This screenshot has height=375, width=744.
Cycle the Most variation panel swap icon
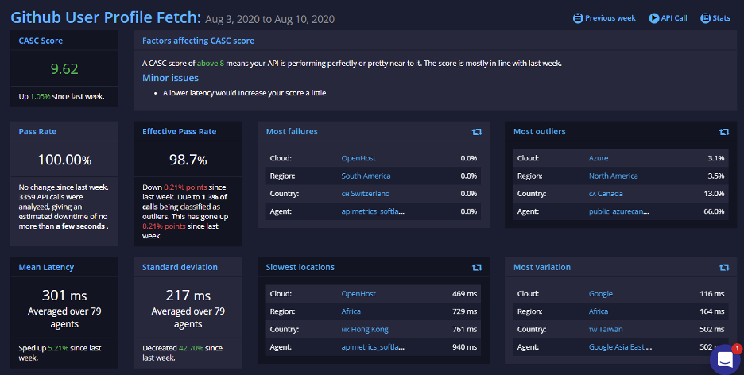[724, 268]
